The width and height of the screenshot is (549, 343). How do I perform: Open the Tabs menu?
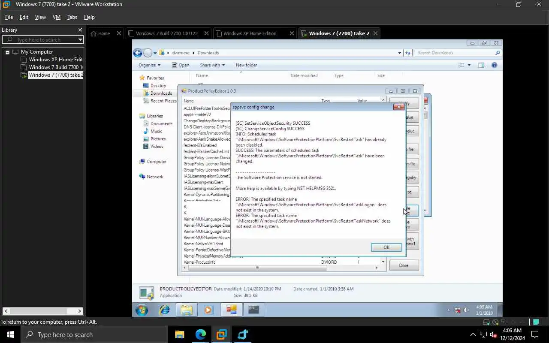click(x=72, y=17)
